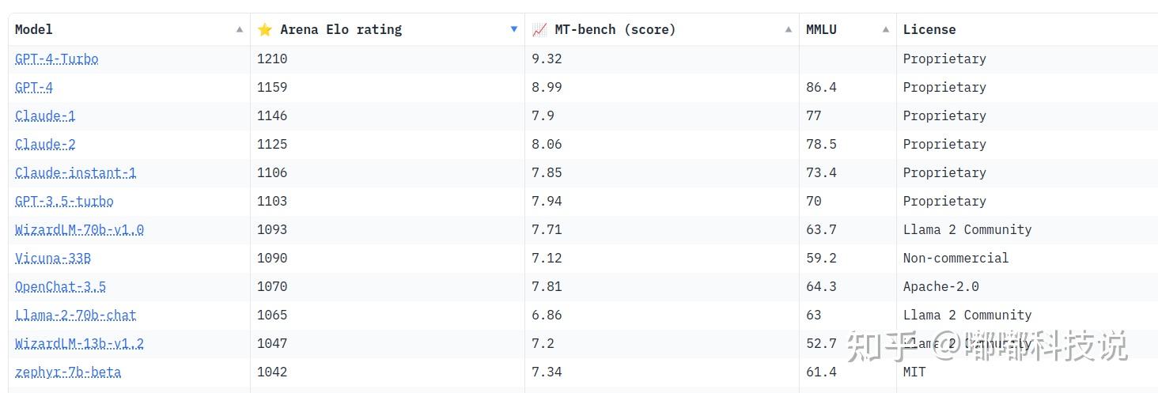
Task: Open the GPT-4 model link
Action: pos(34,88)
